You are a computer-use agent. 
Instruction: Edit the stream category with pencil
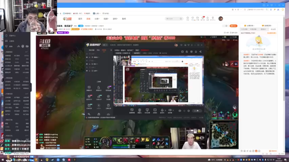[x=129, y=53]
